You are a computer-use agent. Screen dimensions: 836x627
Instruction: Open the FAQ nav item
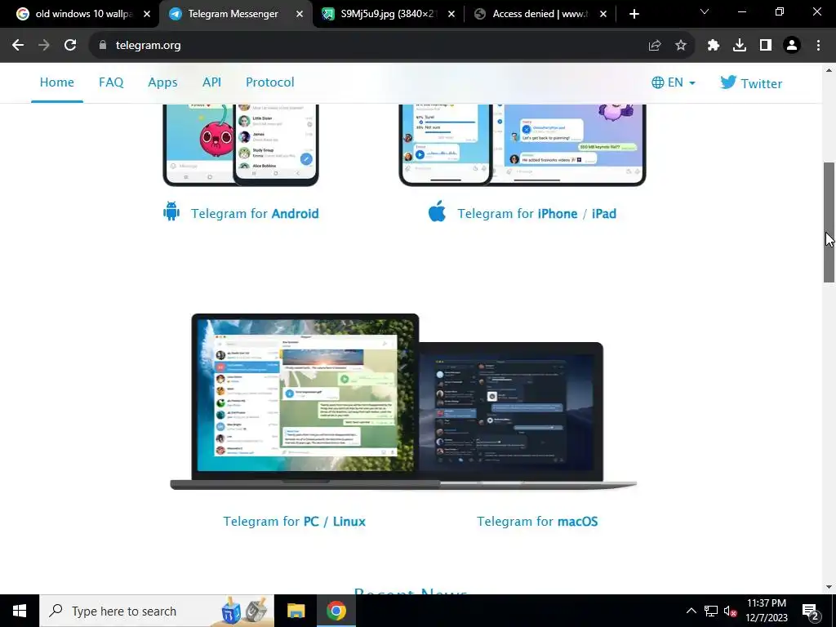coord(111,82)
